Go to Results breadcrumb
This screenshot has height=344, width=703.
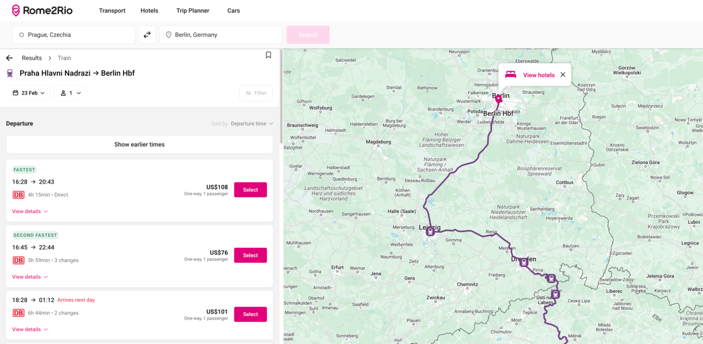click(32, 58)
